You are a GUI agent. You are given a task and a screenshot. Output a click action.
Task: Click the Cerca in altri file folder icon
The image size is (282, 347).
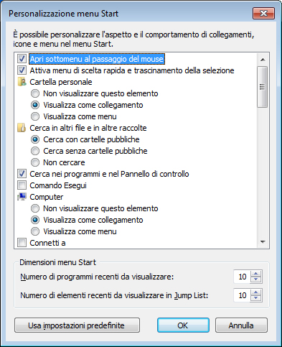(22, 128)
